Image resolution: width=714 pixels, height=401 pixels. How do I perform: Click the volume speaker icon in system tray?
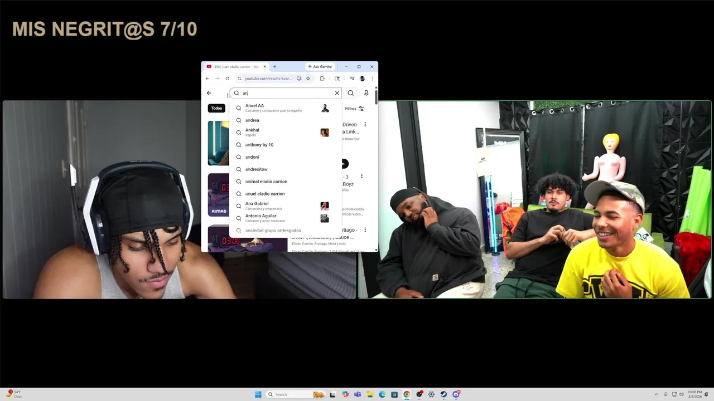tap(682, 394)
